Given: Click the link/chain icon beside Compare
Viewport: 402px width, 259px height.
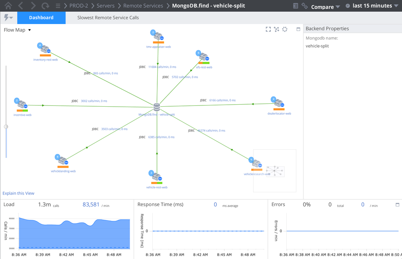Looking at the screenshot, I should point(305,6).
